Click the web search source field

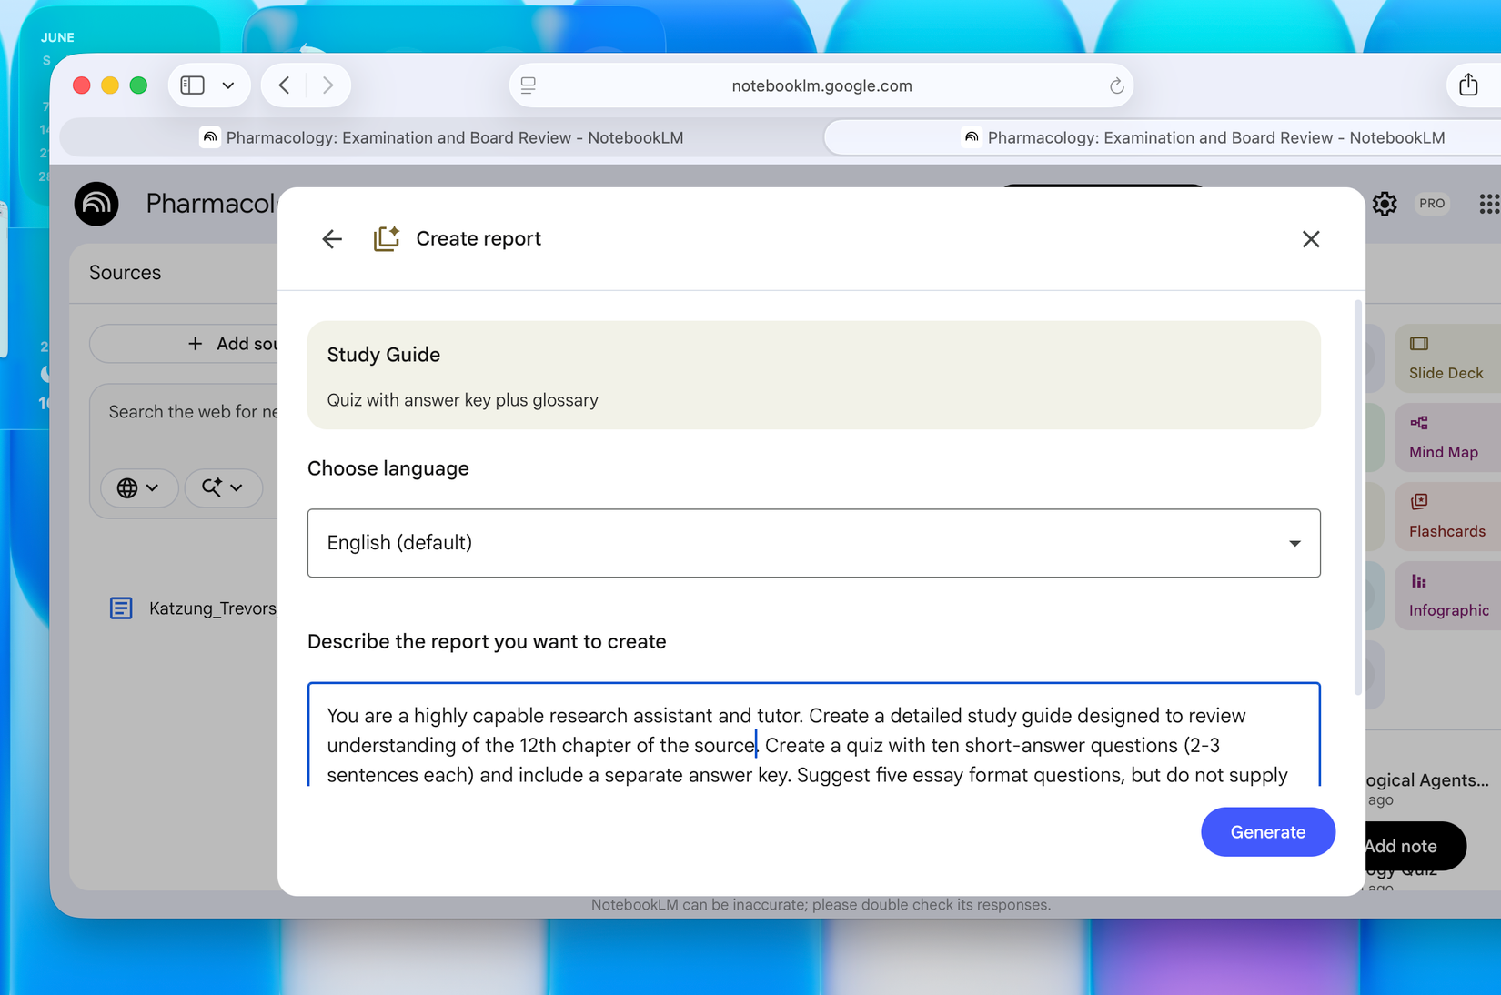tap(193, 412)
